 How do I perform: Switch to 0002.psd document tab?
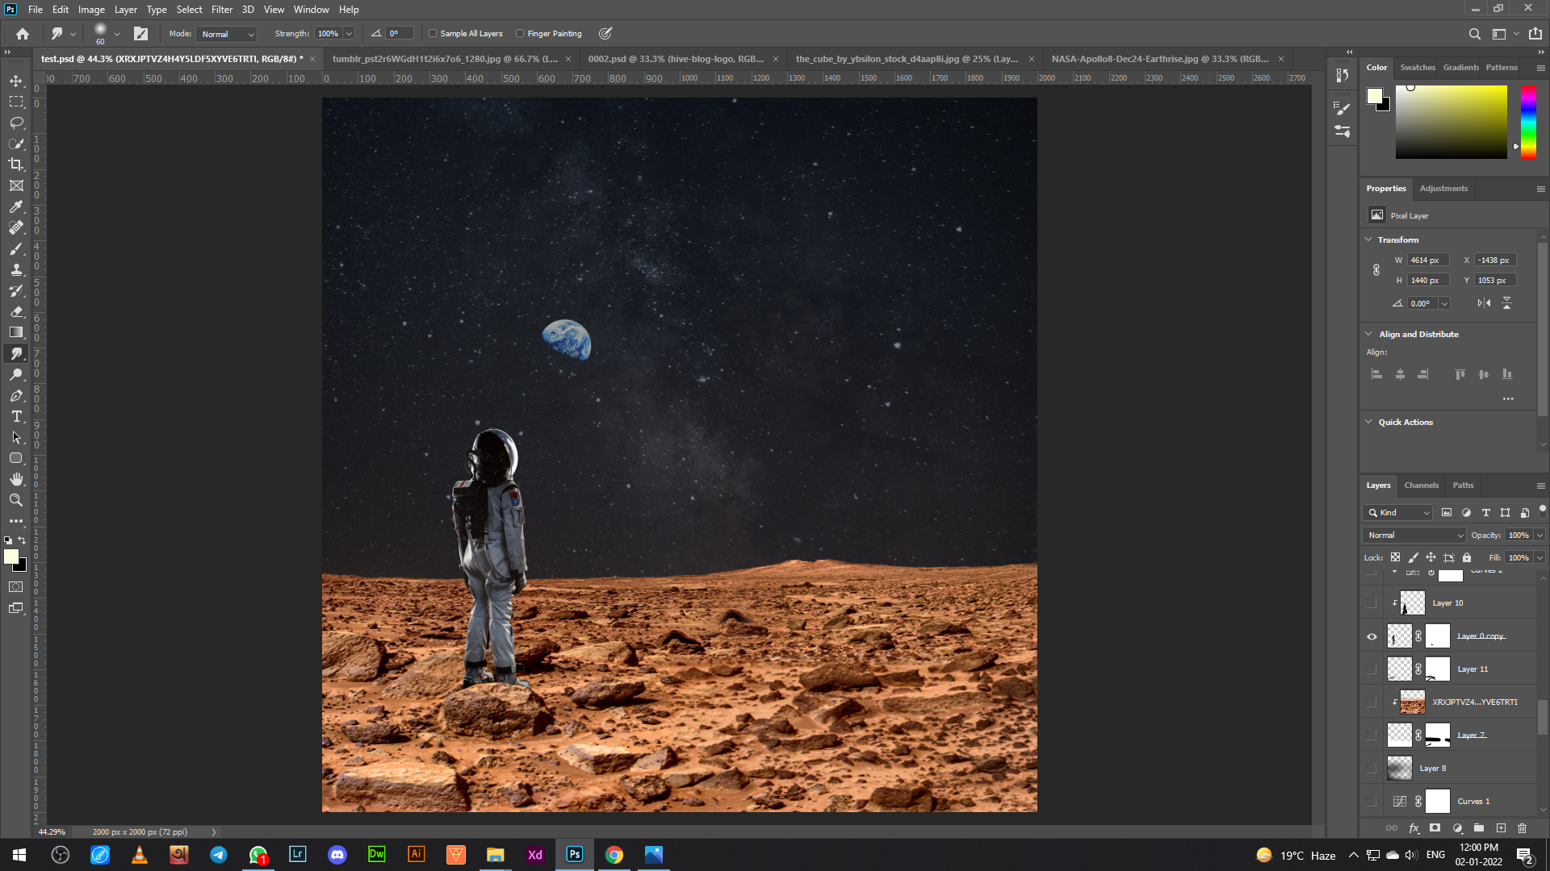pyautogui.click(x=676, y=59)
